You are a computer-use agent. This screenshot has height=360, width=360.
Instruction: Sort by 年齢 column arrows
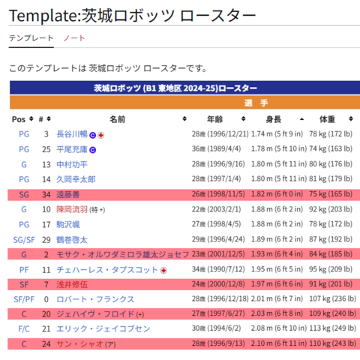click(244, 118)
